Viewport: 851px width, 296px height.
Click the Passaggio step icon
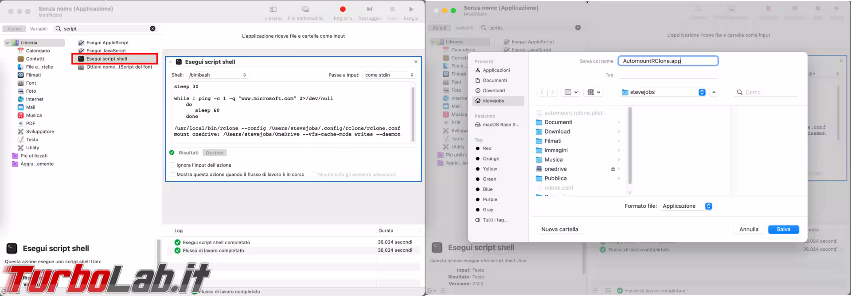click(x=369, y=9)
